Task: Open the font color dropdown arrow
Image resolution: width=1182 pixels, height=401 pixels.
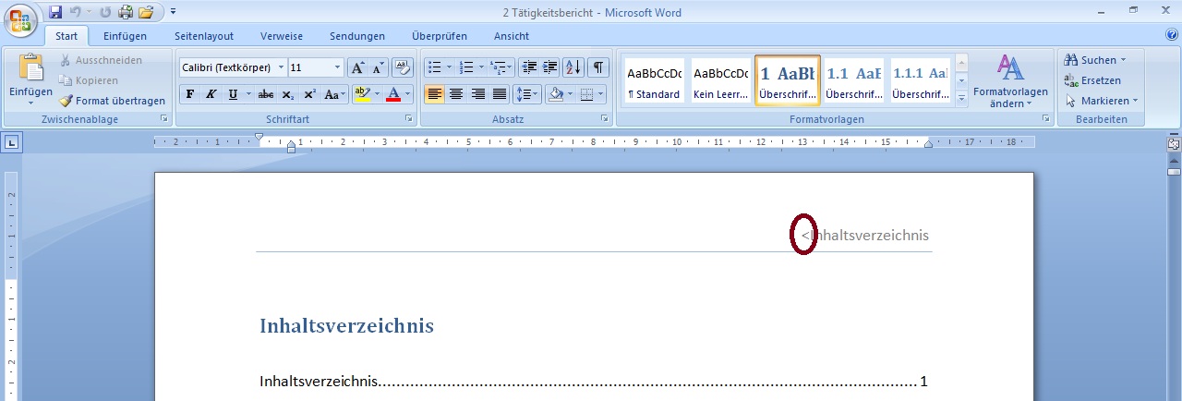Action: coord(408,94)
